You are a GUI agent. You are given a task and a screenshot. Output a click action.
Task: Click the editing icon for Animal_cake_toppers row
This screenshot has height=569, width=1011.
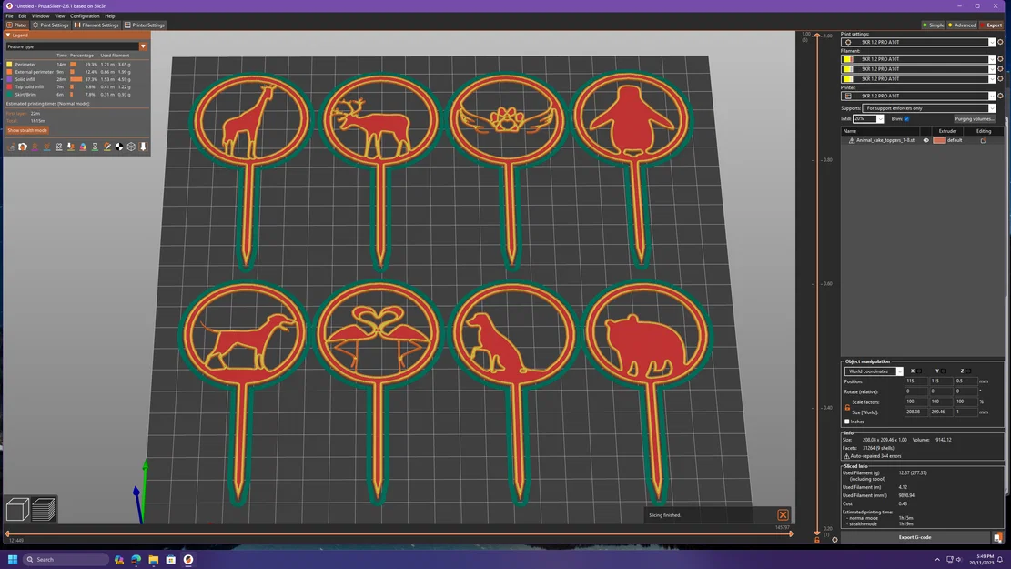[984, 140]
